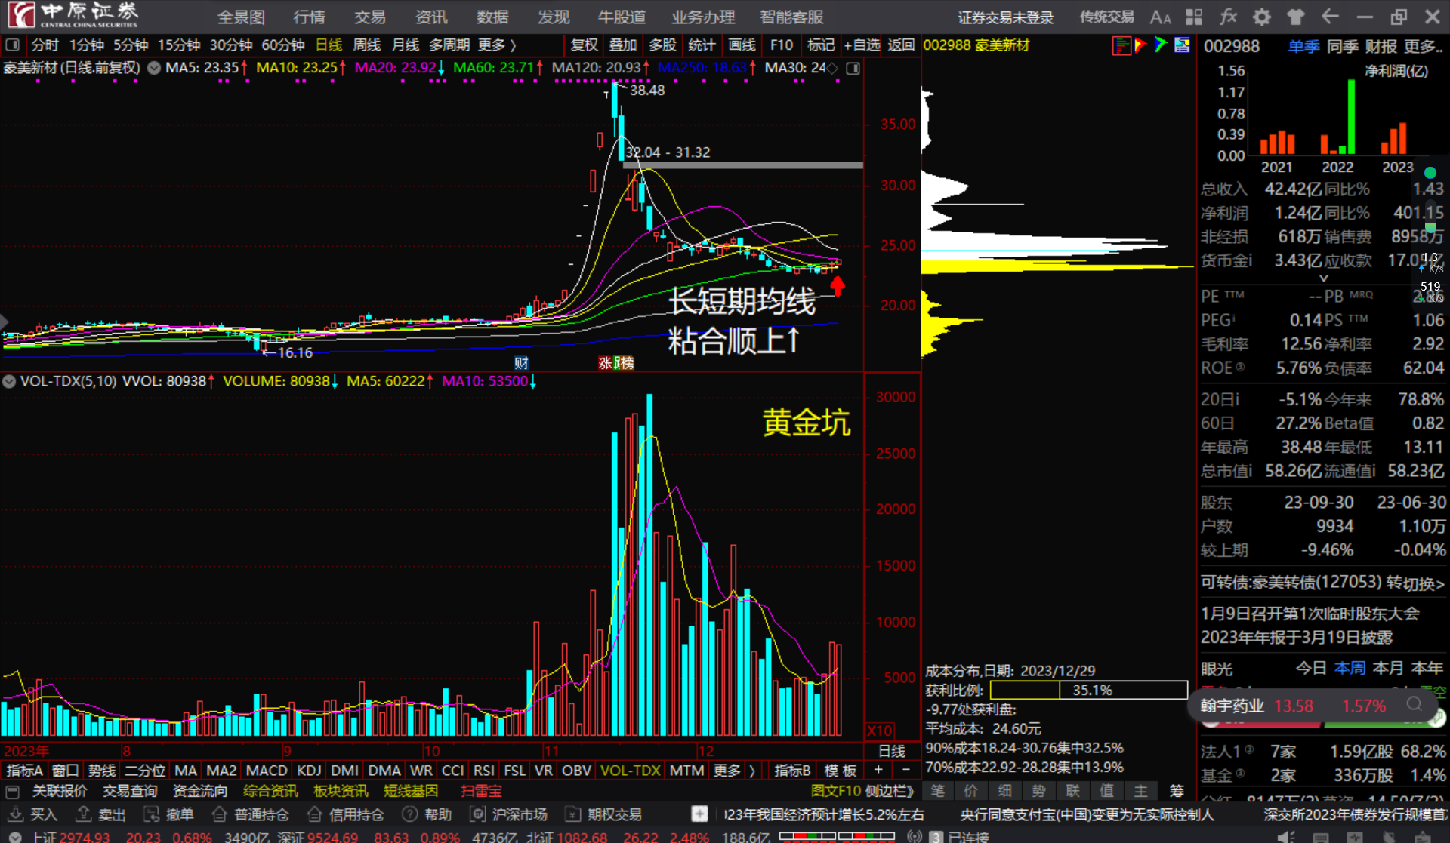Navigate back with the left arrow icon
Viewport: 1450px width, 843px height.
pos(1329,16)
